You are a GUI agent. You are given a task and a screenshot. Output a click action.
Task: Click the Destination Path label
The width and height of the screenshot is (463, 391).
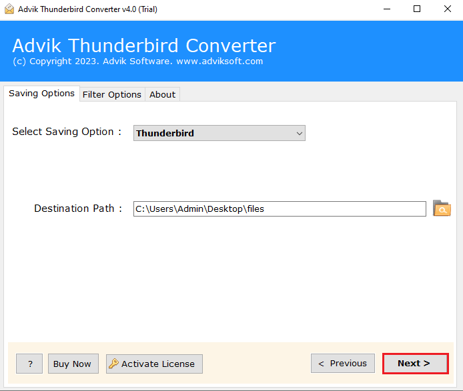coord(78,209)
